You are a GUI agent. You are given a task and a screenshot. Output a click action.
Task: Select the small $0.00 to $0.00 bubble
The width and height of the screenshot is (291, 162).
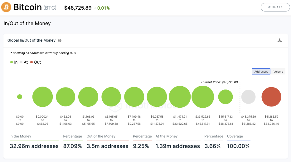20,97
